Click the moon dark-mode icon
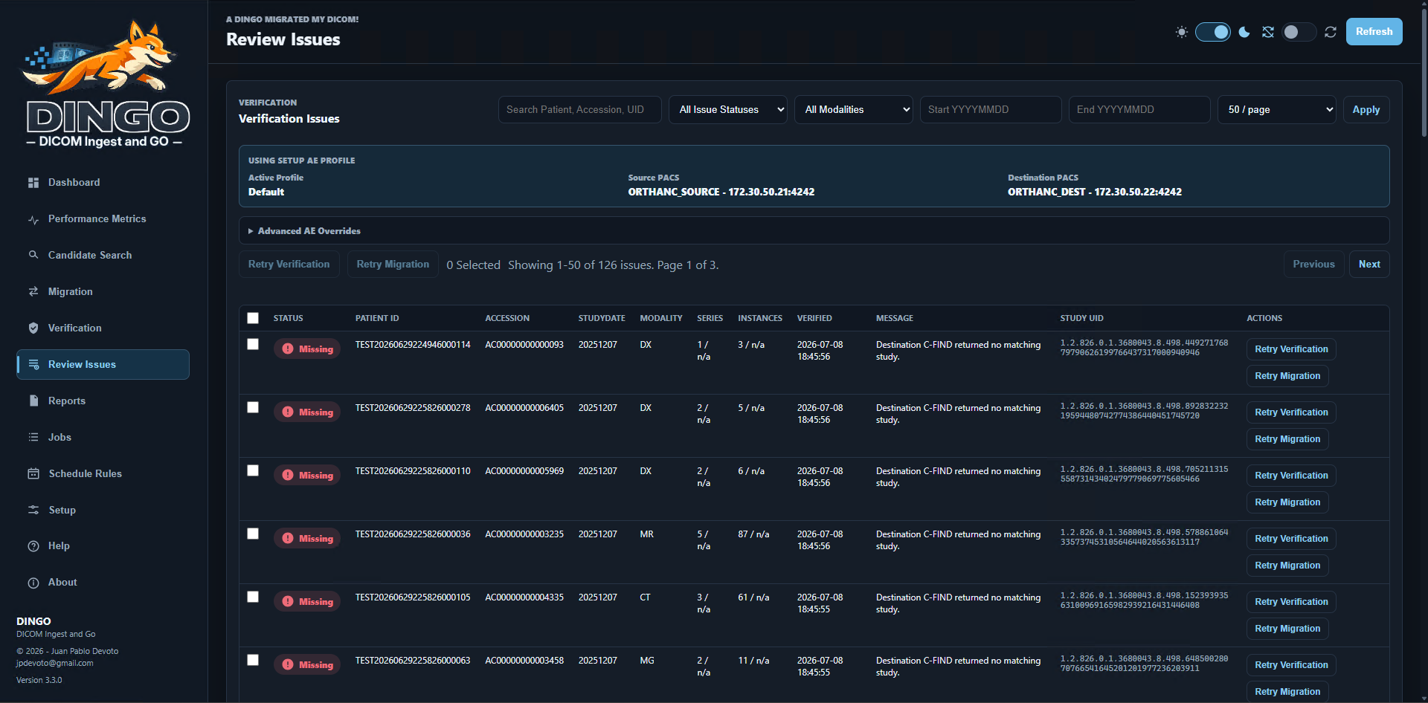 [x=1244, y=32]
